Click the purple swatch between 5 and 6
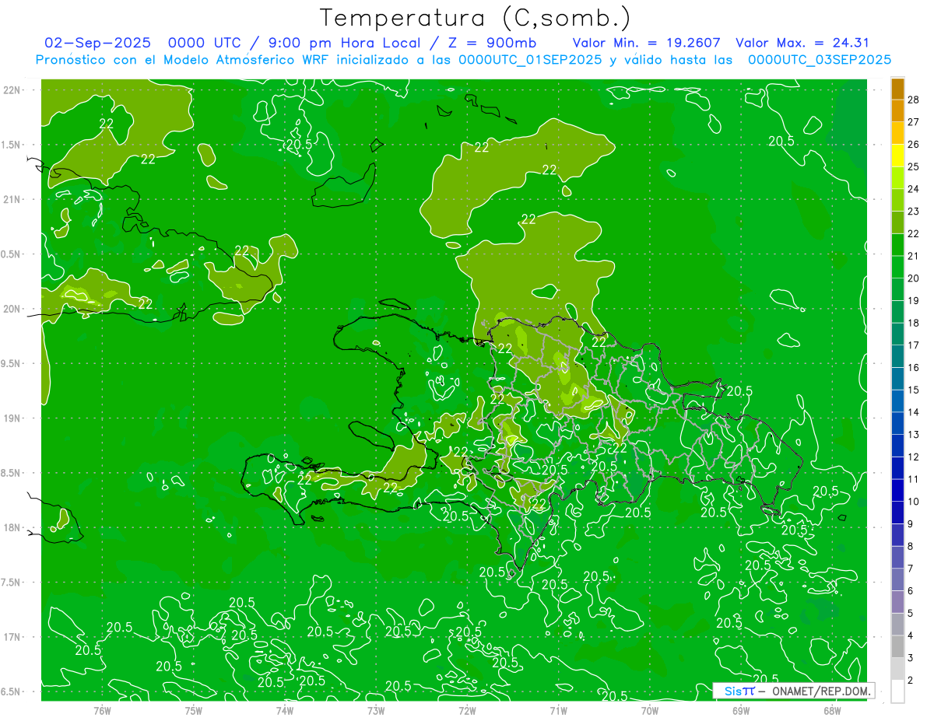Viewport: 934px width, 721px height. click(897, 602)
